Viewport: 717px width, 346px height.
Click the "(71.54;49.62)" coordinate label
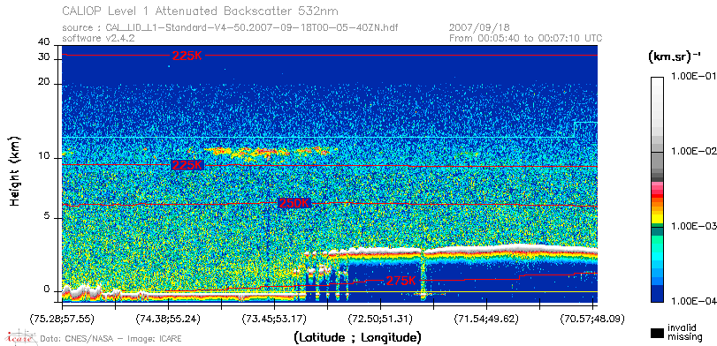click(486, 319)
